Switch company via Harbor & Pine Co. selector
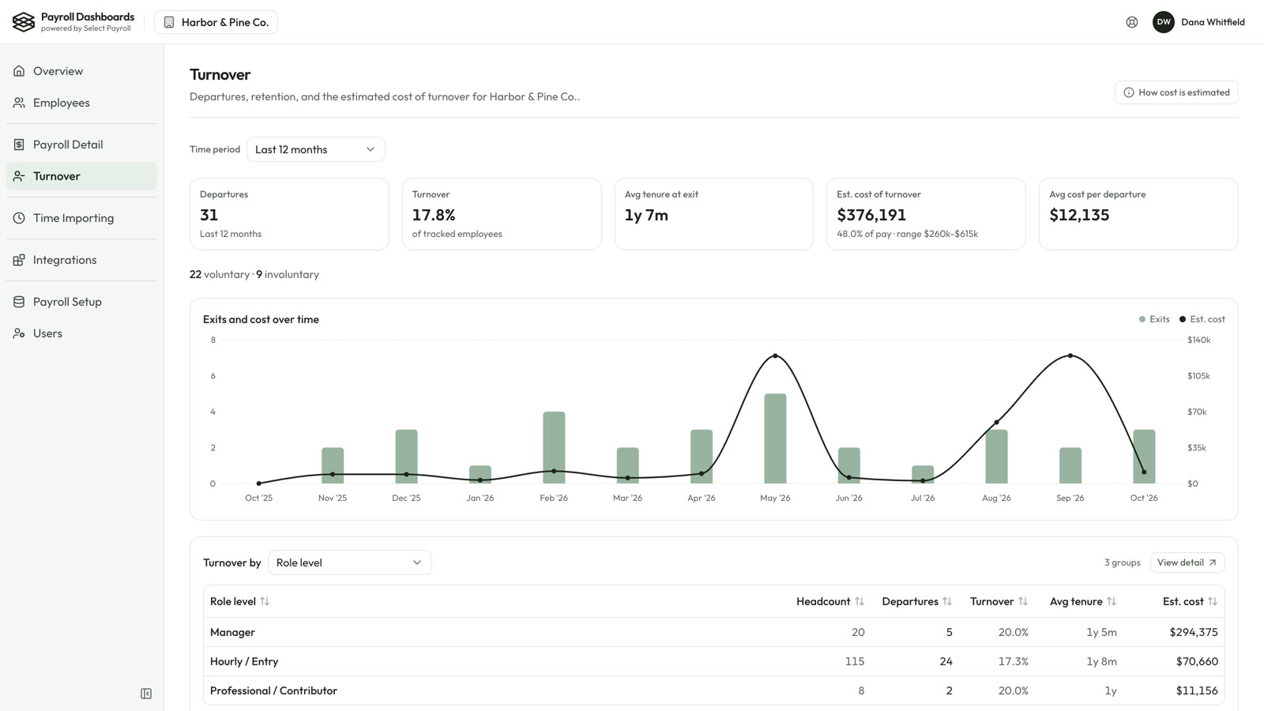Viewport: 1264px width, 711px height. tap(216, 22)
